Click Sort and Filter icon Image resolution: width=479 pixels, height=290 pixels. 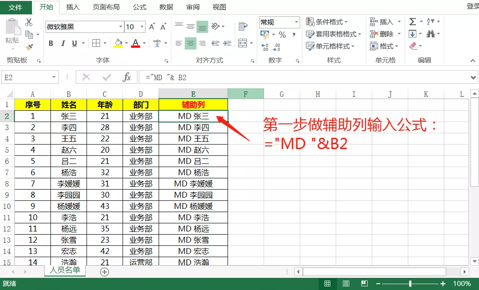point(430,22)
